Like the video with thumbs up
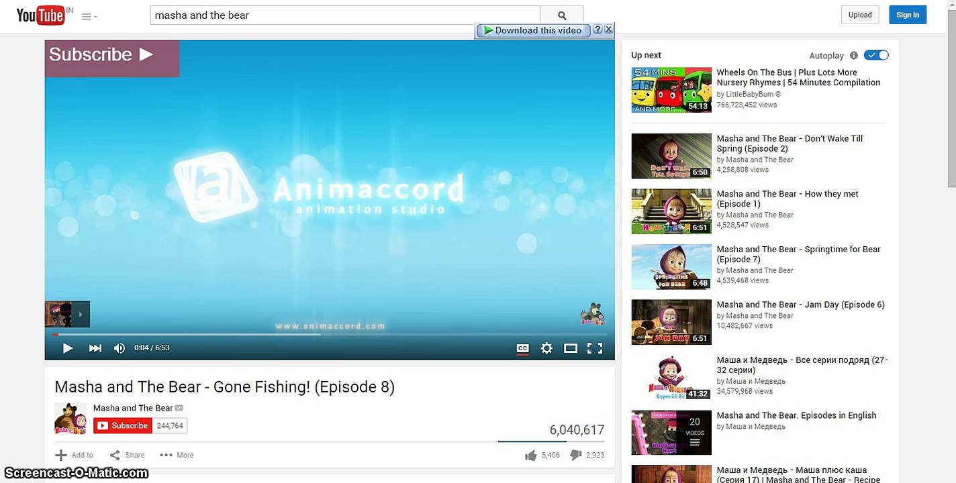 pyautogui.click(x=542, y=455)
